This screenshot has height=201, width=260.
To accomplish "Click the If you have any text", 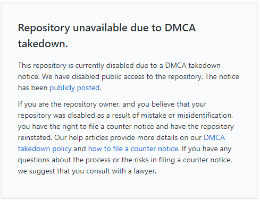I will click(206, 149).
